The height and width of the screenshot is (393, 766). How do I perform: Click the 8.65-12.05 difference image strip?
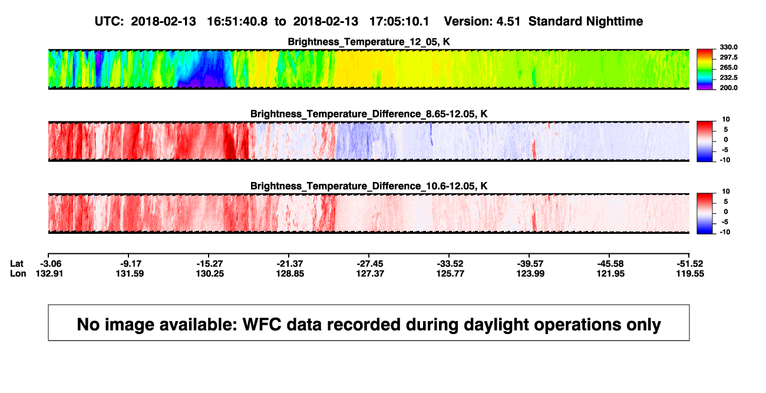(369, 141)
